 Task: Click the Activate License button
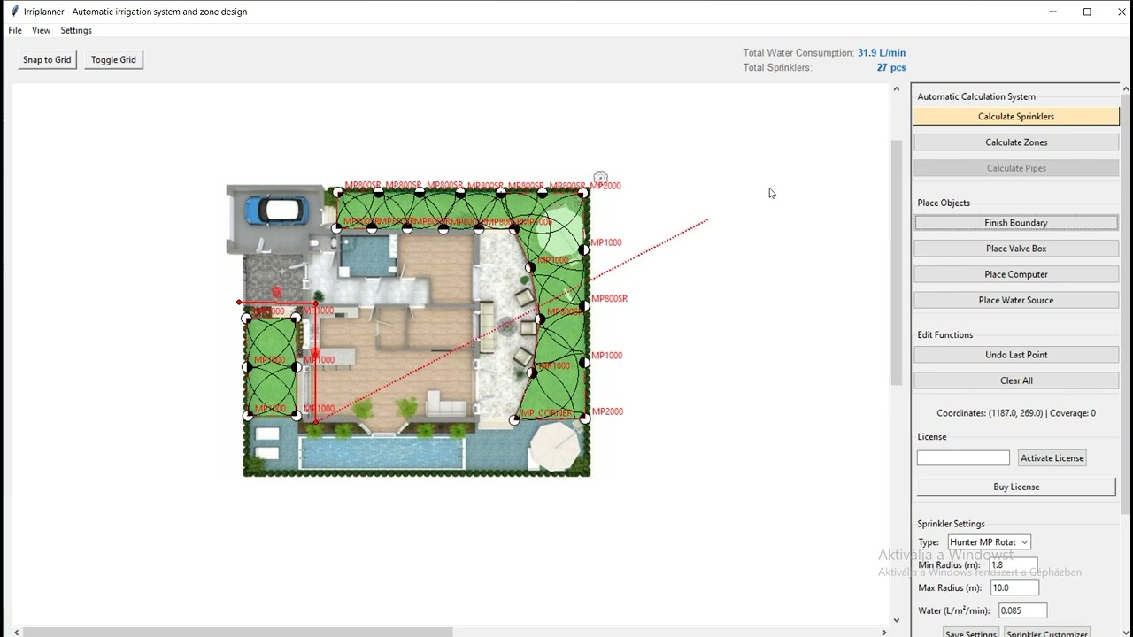1052,457
